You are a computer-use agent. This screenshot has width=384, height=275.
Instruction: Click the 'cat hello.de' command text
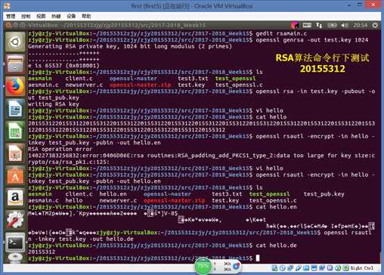tap(276, 246)
